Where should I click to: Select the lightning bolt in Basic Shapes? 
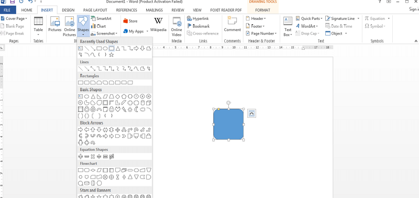click(124, 109)
